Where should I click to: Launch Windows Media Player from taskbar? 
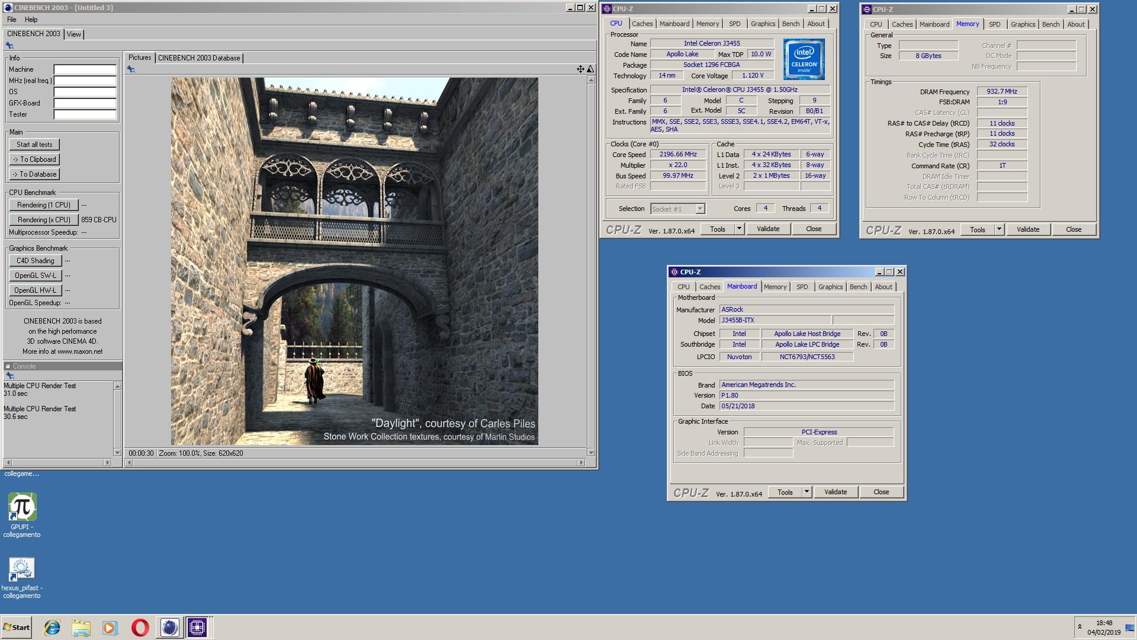[110, 628]
